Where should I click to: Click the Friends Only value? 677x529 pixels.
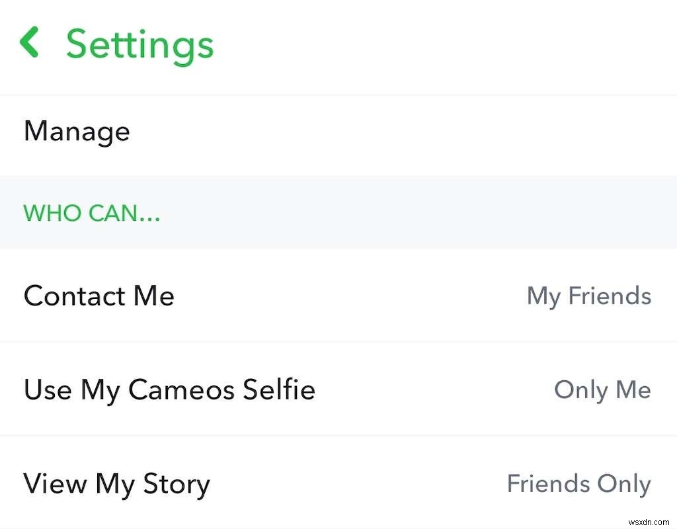(x=578, y=484)
